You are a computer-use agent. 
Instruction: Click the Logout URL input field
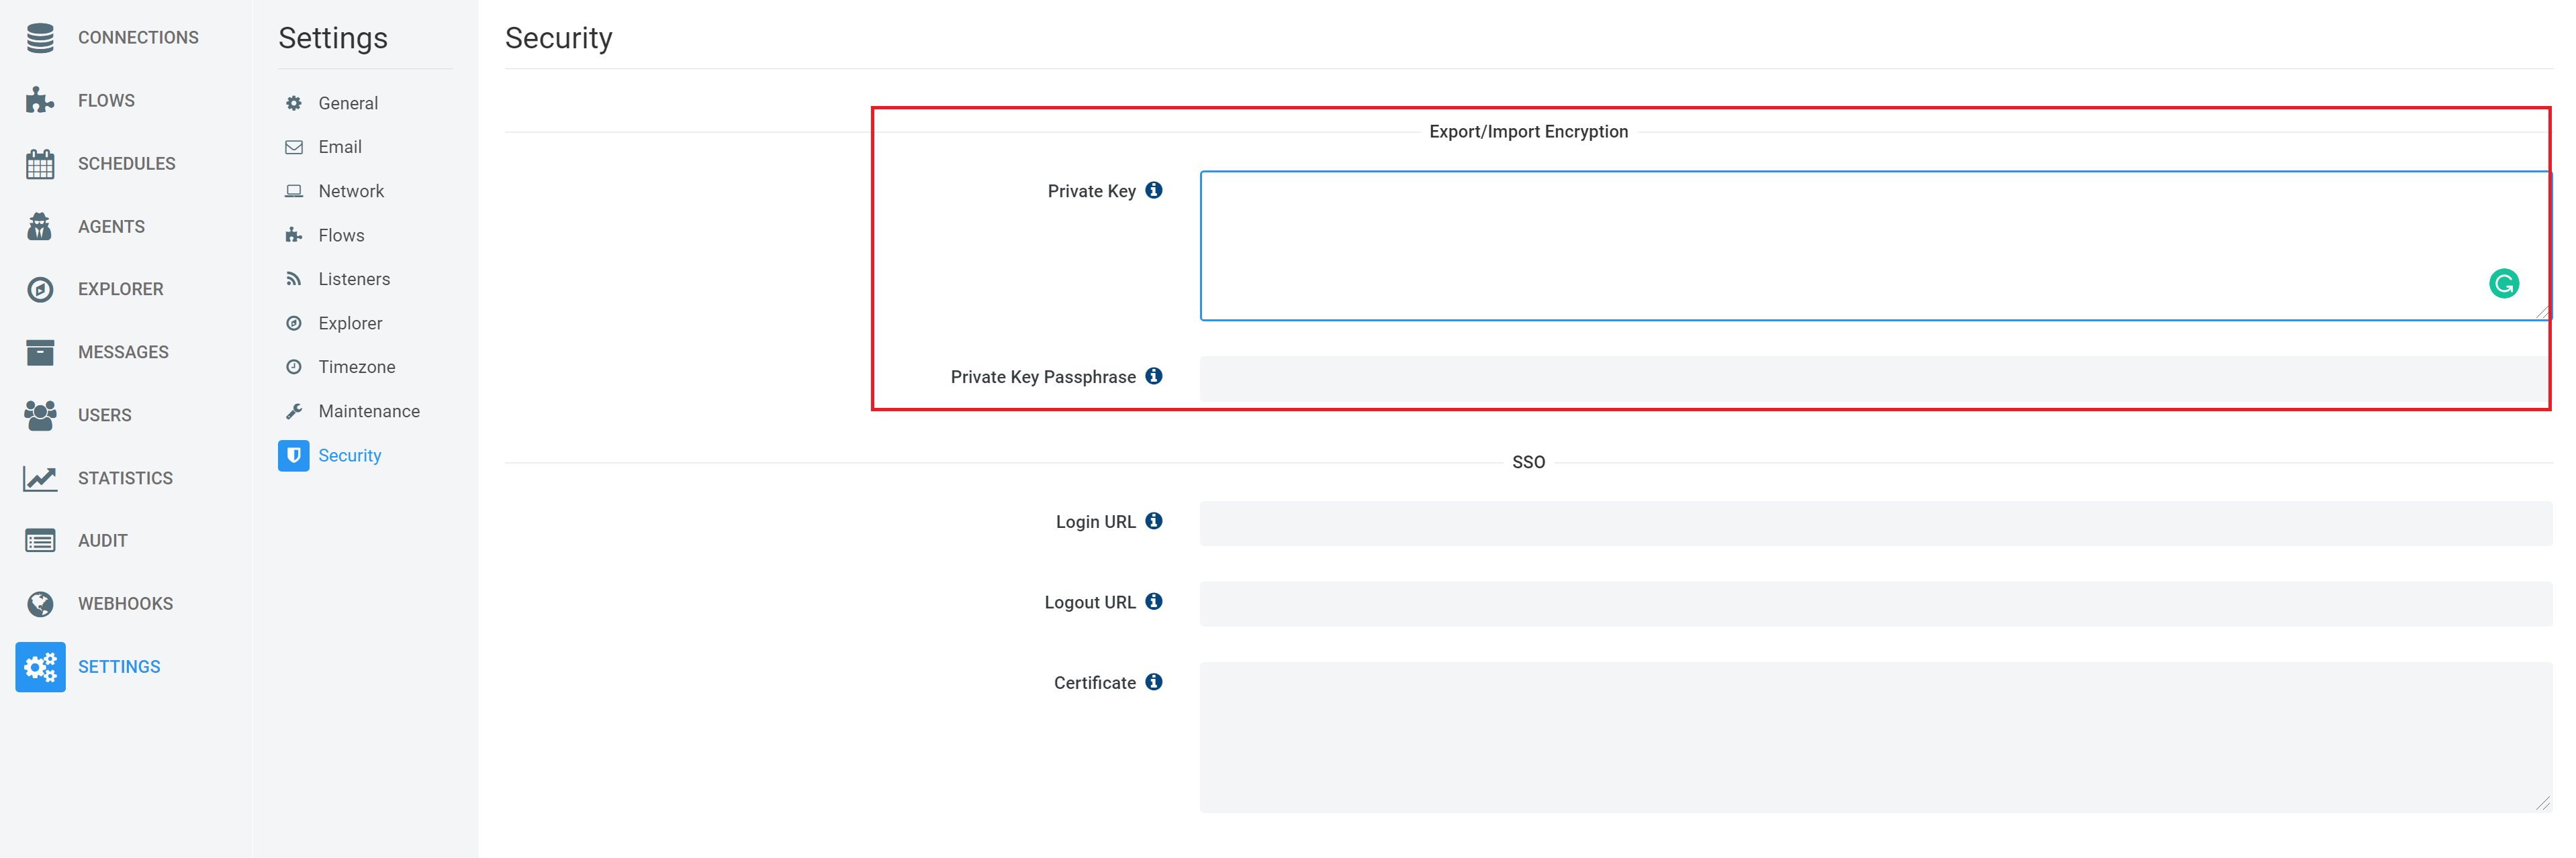pyautogui.click(x=1875, y=604)
